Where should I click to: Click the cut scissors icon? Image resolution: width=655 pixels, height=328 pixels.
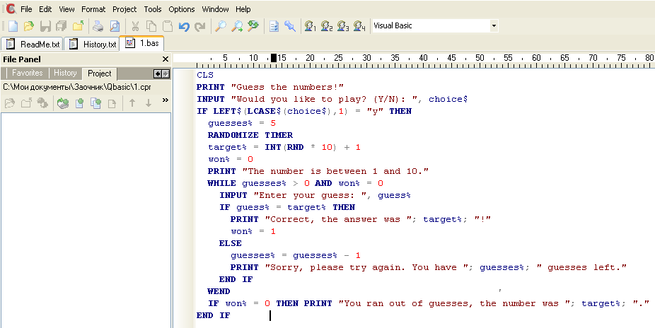[x=135, y=26]
